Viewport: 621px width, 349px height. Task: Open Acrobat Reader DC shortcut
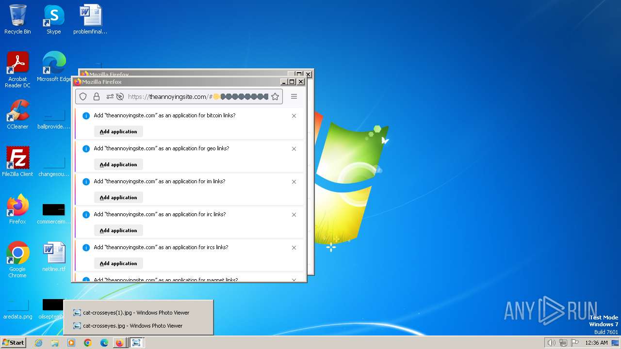(17, 70)
